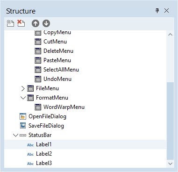This screenshot has height=172, width=178.
Task: Select the DeleteMenu tree item
Action: [x=58, y=51]
